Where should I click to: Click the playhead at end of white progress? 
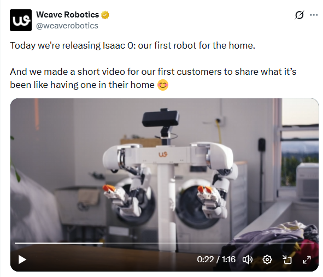pyautogui.click(x=103, y=243)
